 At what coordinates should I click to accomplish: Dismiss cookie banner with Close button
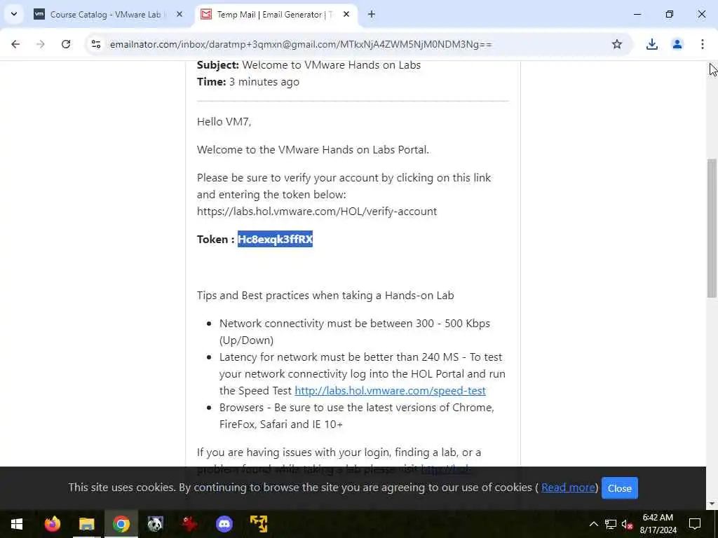tap(619, 488)
